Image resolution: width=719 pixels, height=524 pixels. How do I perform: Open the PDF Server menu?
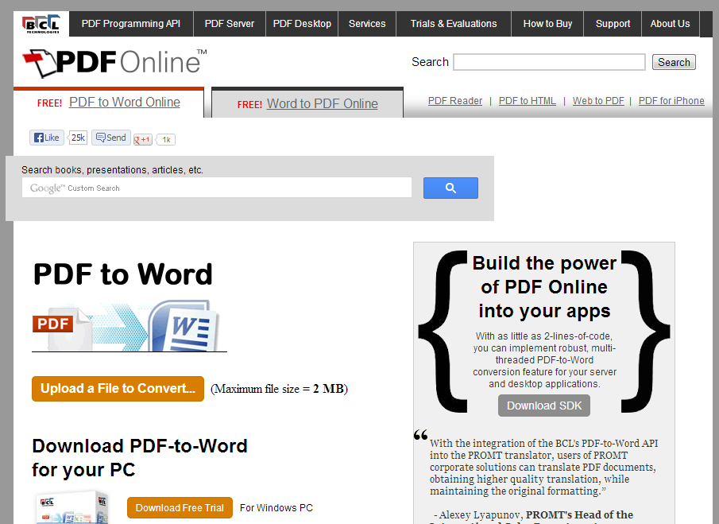tap(230, 24)
